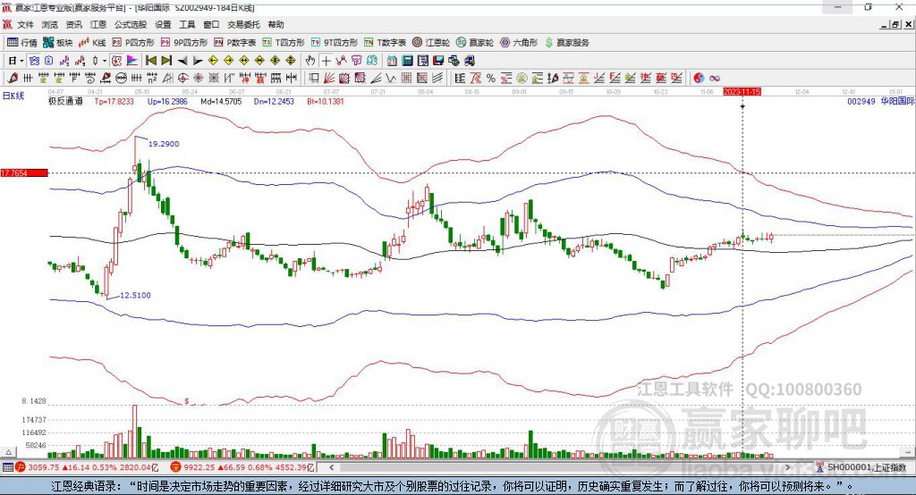Click the right arrow of horizontal scrollbar

coord(787,467)
